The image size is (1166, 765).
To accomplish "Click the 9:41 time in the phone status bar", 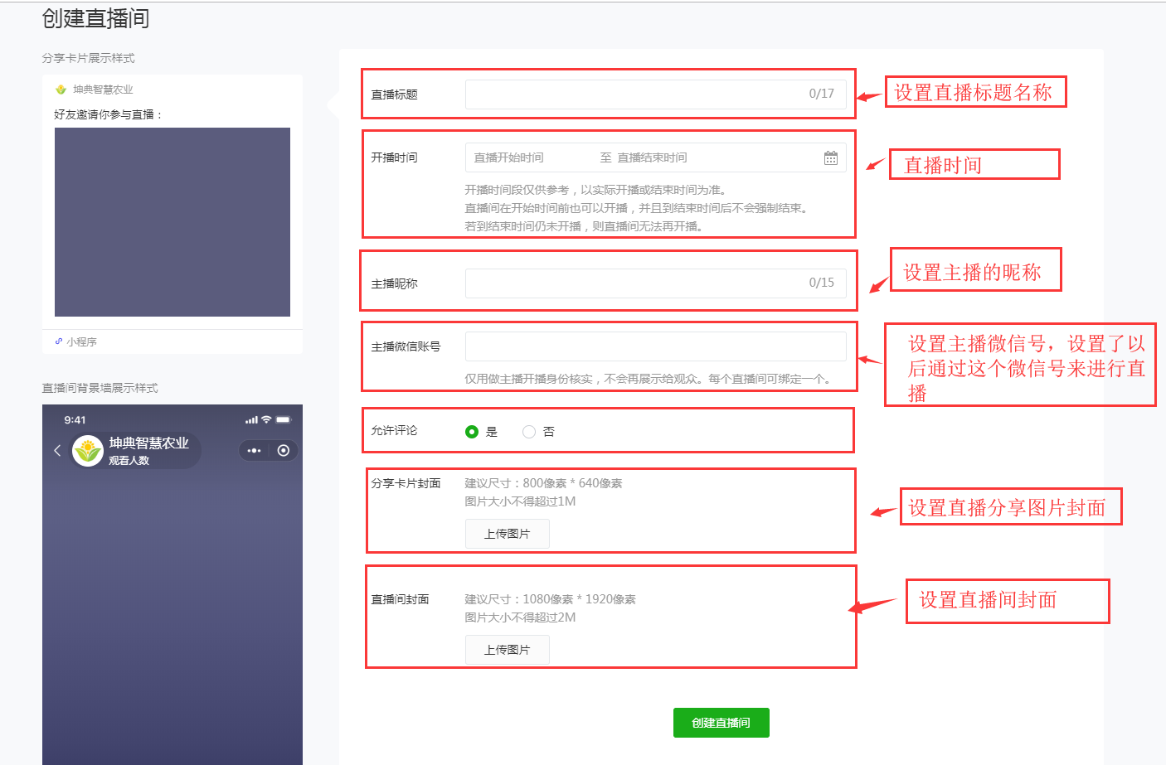I will pyautogui.click(x=75, y=420).
